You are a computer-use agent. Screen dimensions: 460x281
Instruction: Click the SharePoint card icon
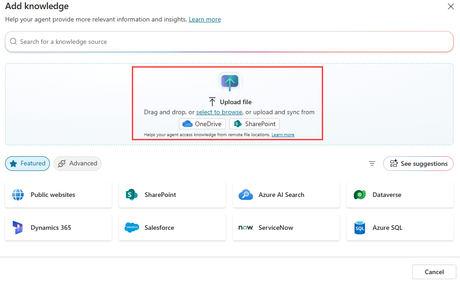(131, 195)
